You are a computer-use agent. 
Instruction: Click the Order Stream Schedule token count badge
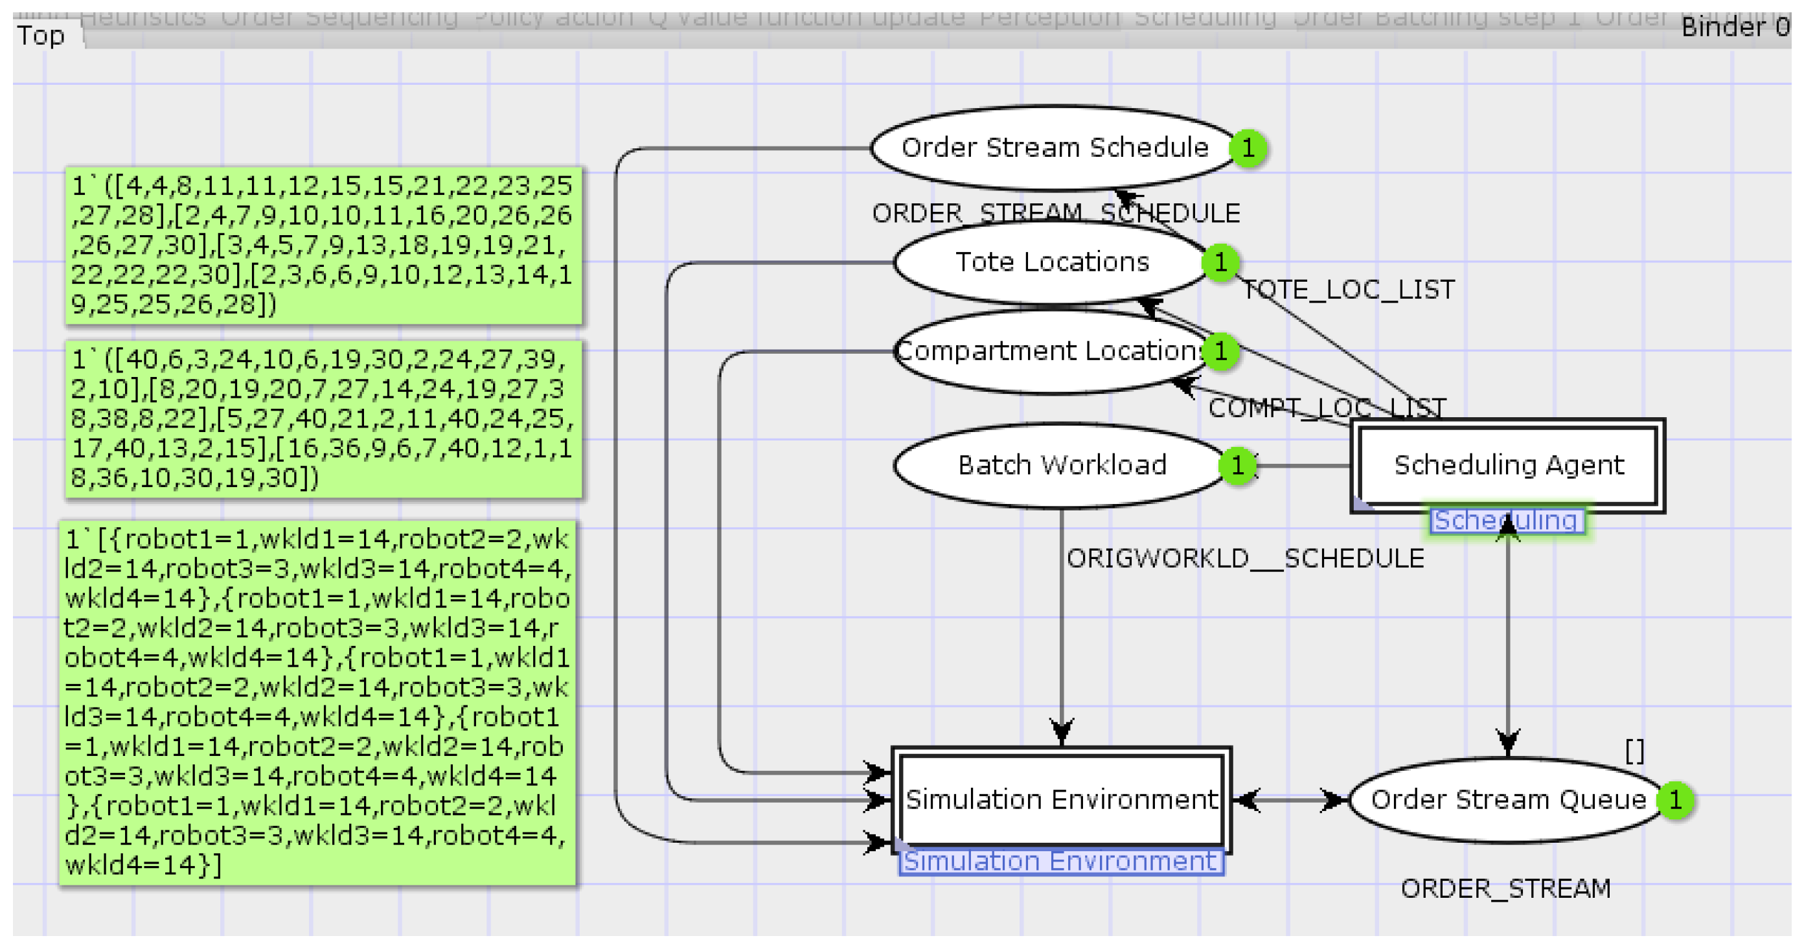click(1248, 148)
